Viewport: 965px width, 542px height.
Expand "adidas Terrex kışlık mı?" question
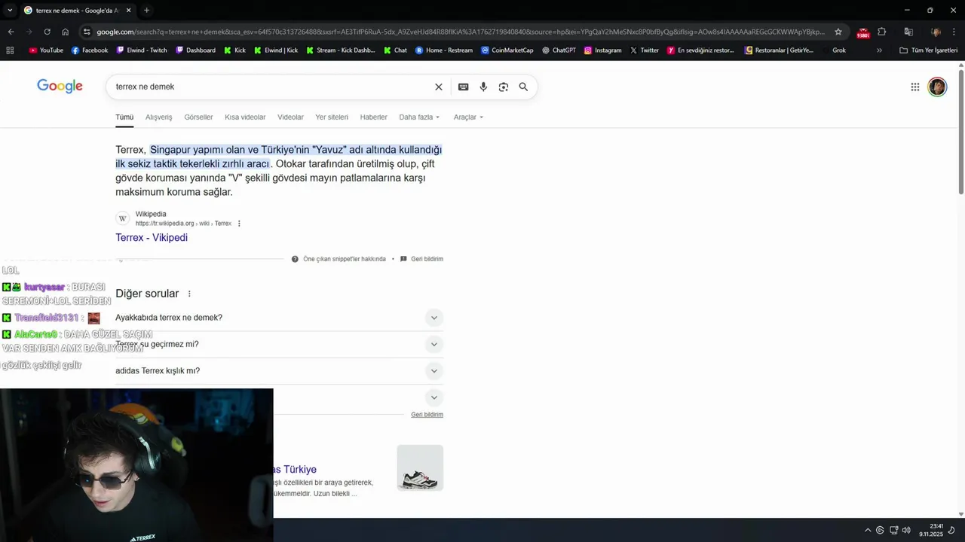(279, 371)
